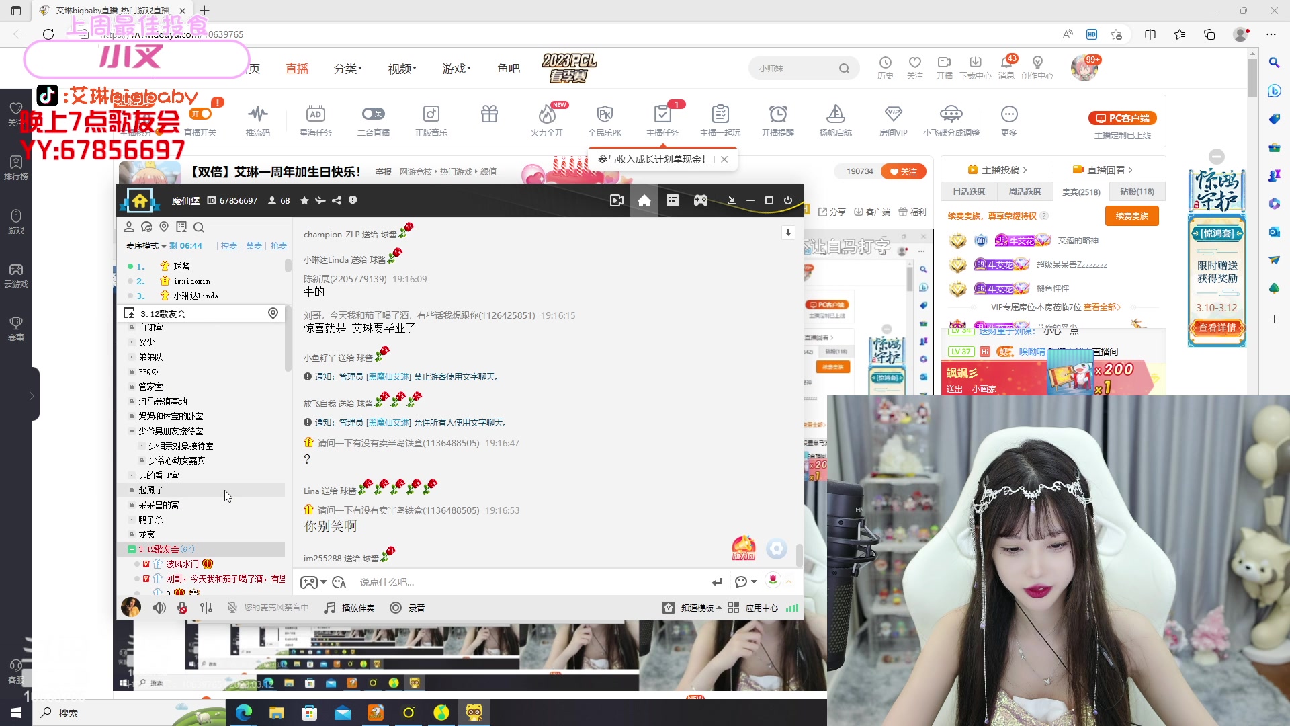Screen dimensions: 1290x726
Task: Open the video panel icon in YY window
Action: tap(616, 200)
